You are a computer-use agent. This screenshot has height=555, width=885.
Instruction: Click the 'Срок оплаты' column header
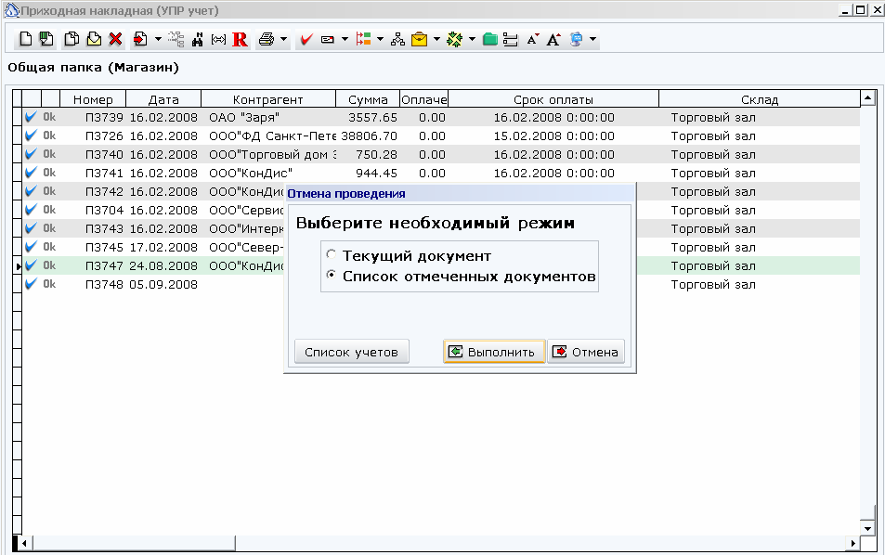[x=553, y=99]
